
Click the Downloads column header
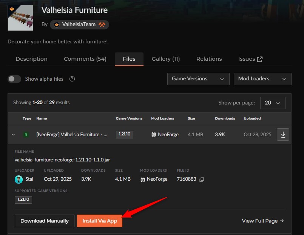225,118
